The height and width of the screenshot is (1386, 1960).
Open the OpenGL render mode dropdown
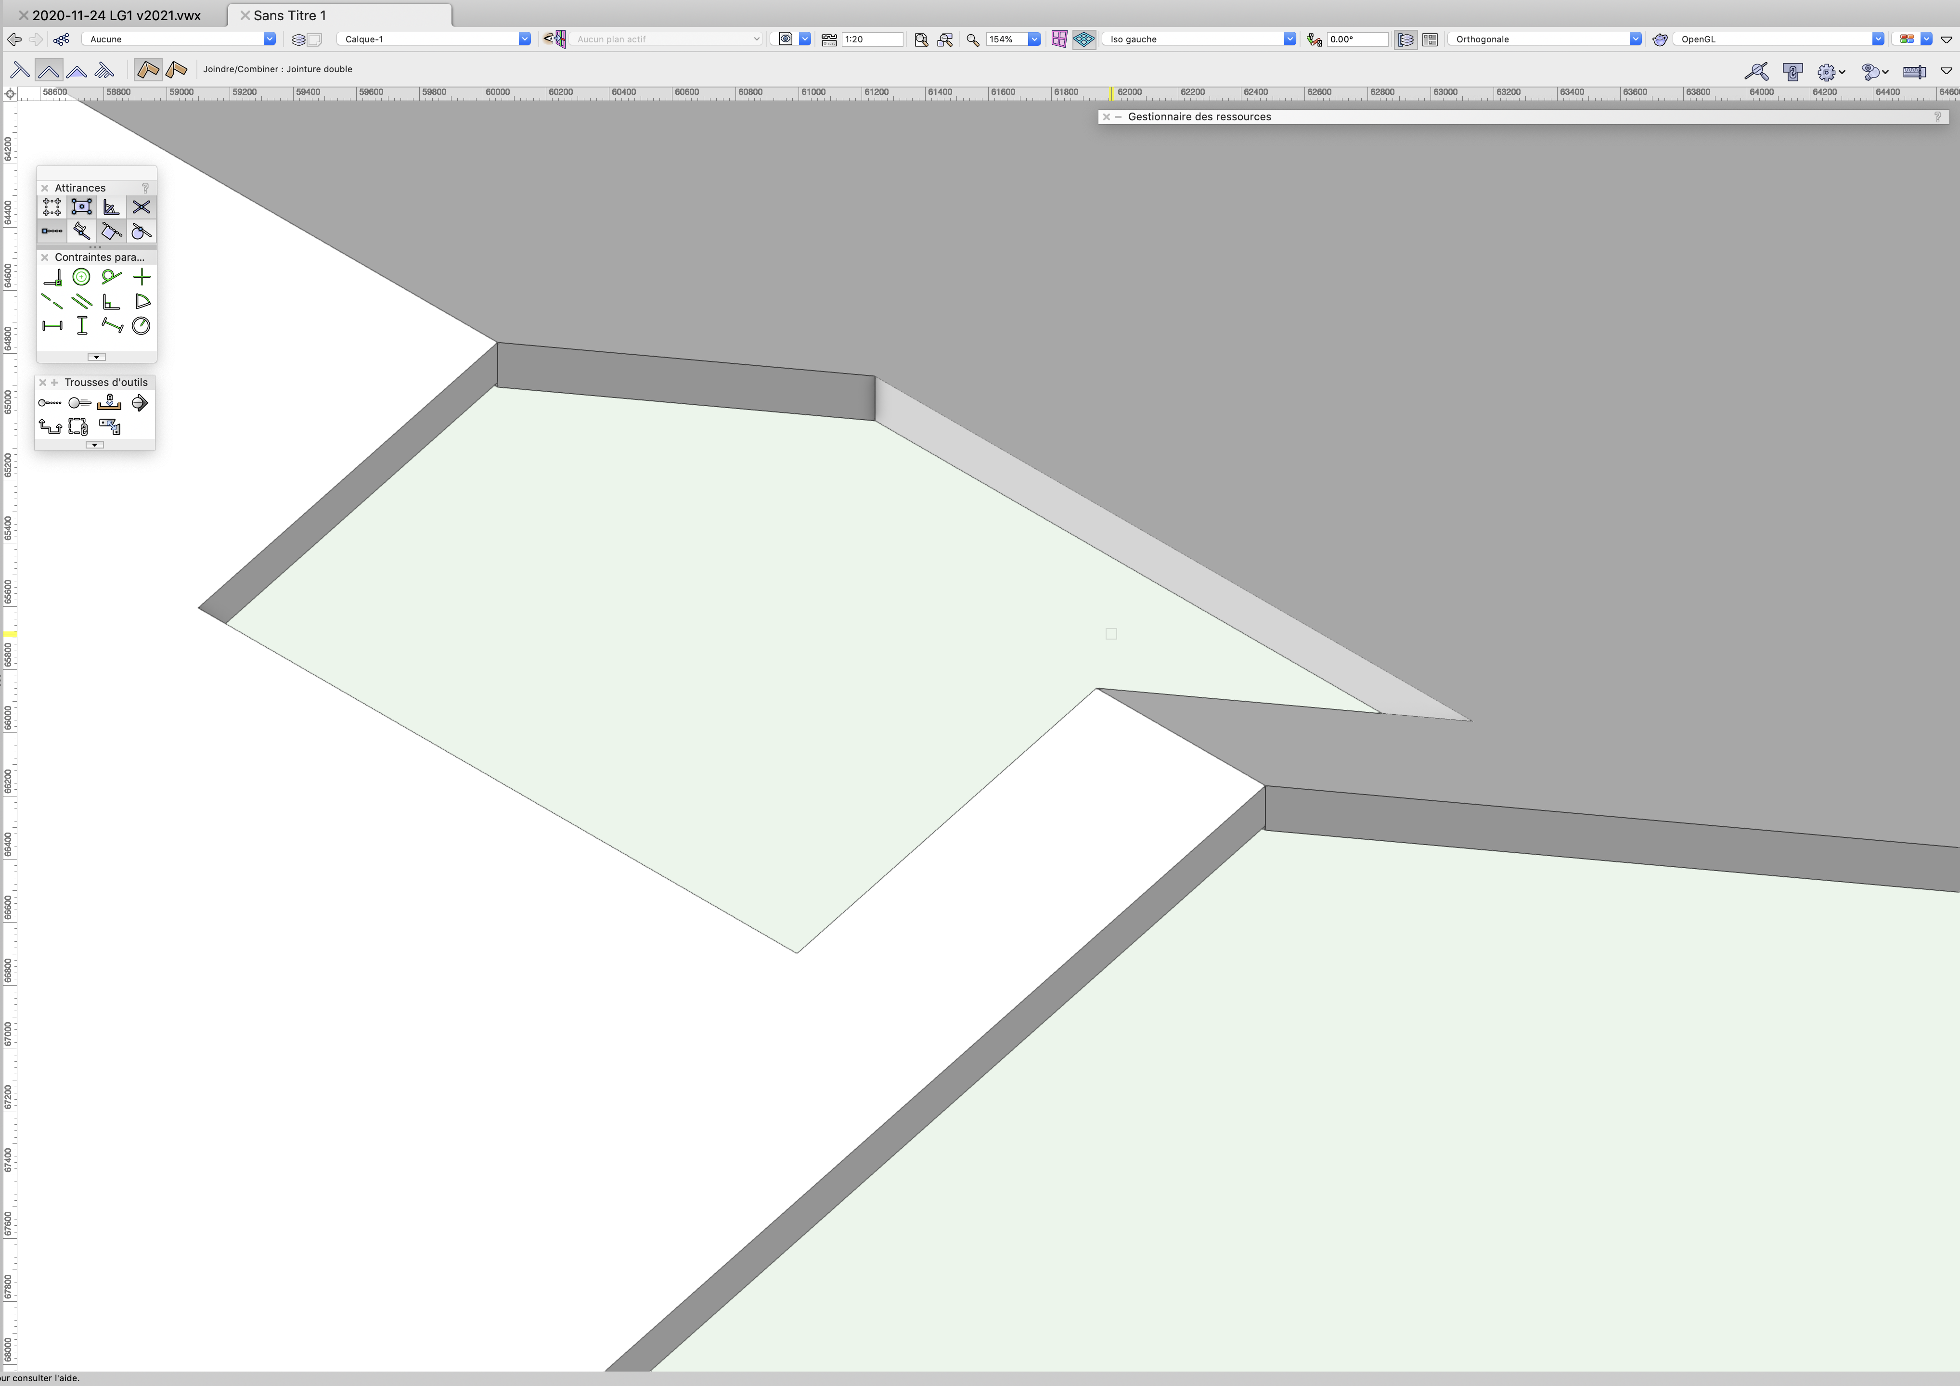(1877, 39)
